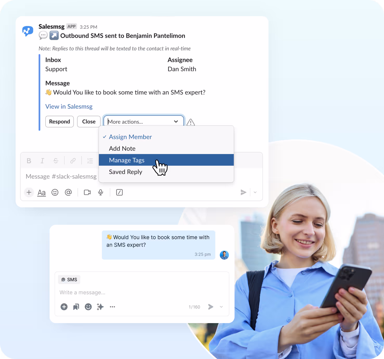This screenshot has width=384, height=359.
Task: Toggle the Aa text formatting option
Action: 42,193
